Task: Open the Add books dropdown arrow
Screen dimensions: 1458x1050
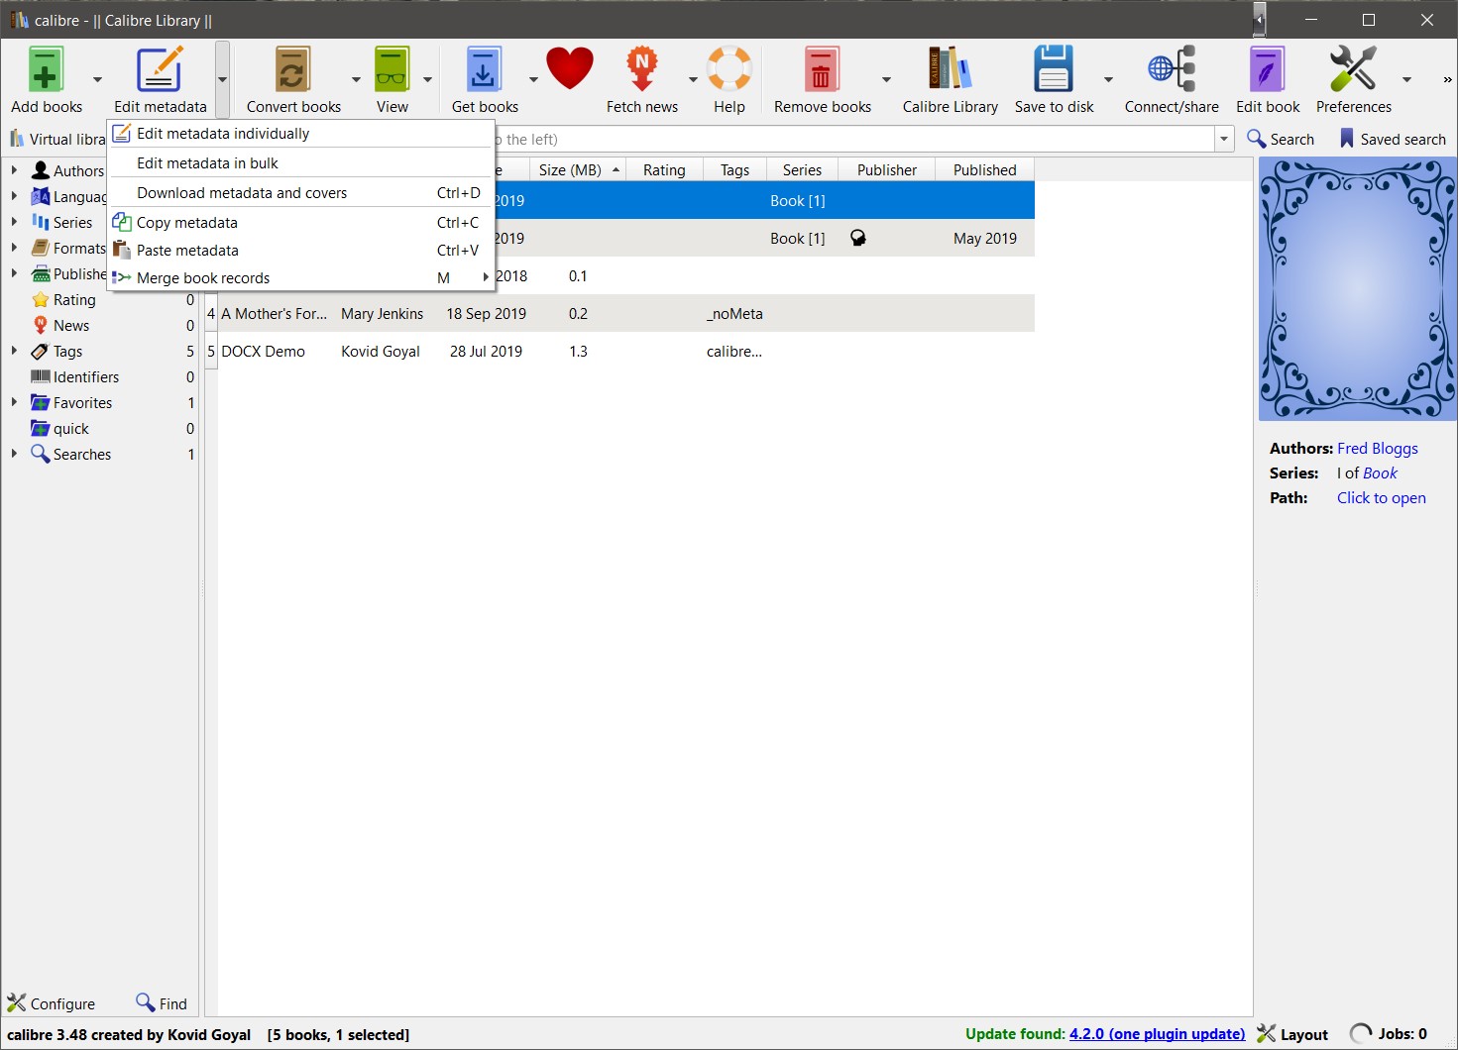Action: 97,79
